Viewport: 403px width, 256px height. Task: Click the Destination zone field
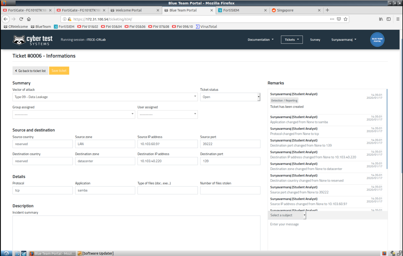coord(105,161)
